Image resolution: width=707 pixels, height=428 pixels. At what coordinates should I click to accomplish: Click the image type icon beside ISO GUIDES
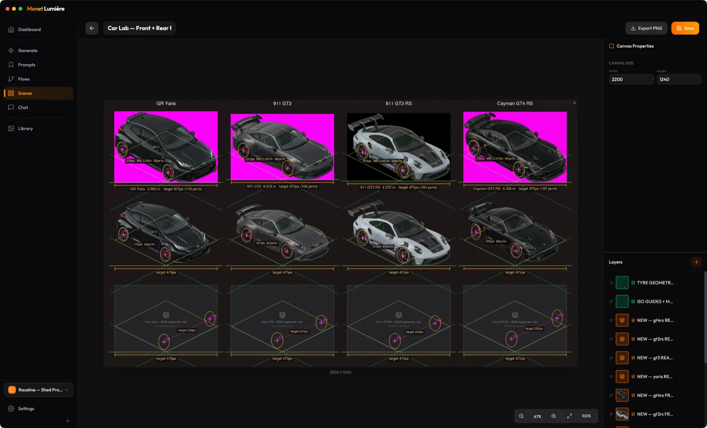pyautogui.click(x=633, y=302)
